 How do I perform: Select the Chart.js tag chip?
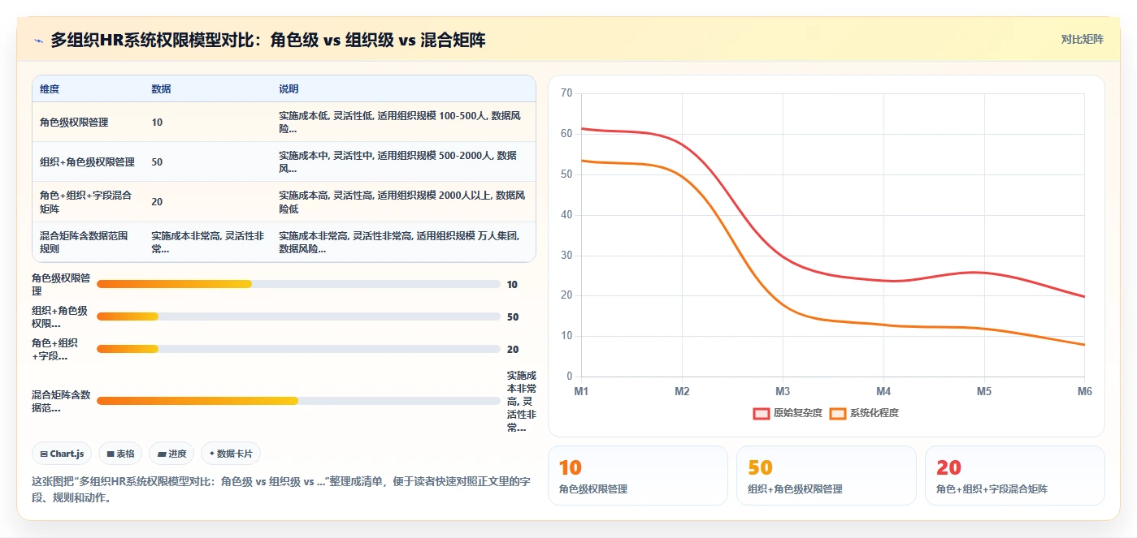62,454
